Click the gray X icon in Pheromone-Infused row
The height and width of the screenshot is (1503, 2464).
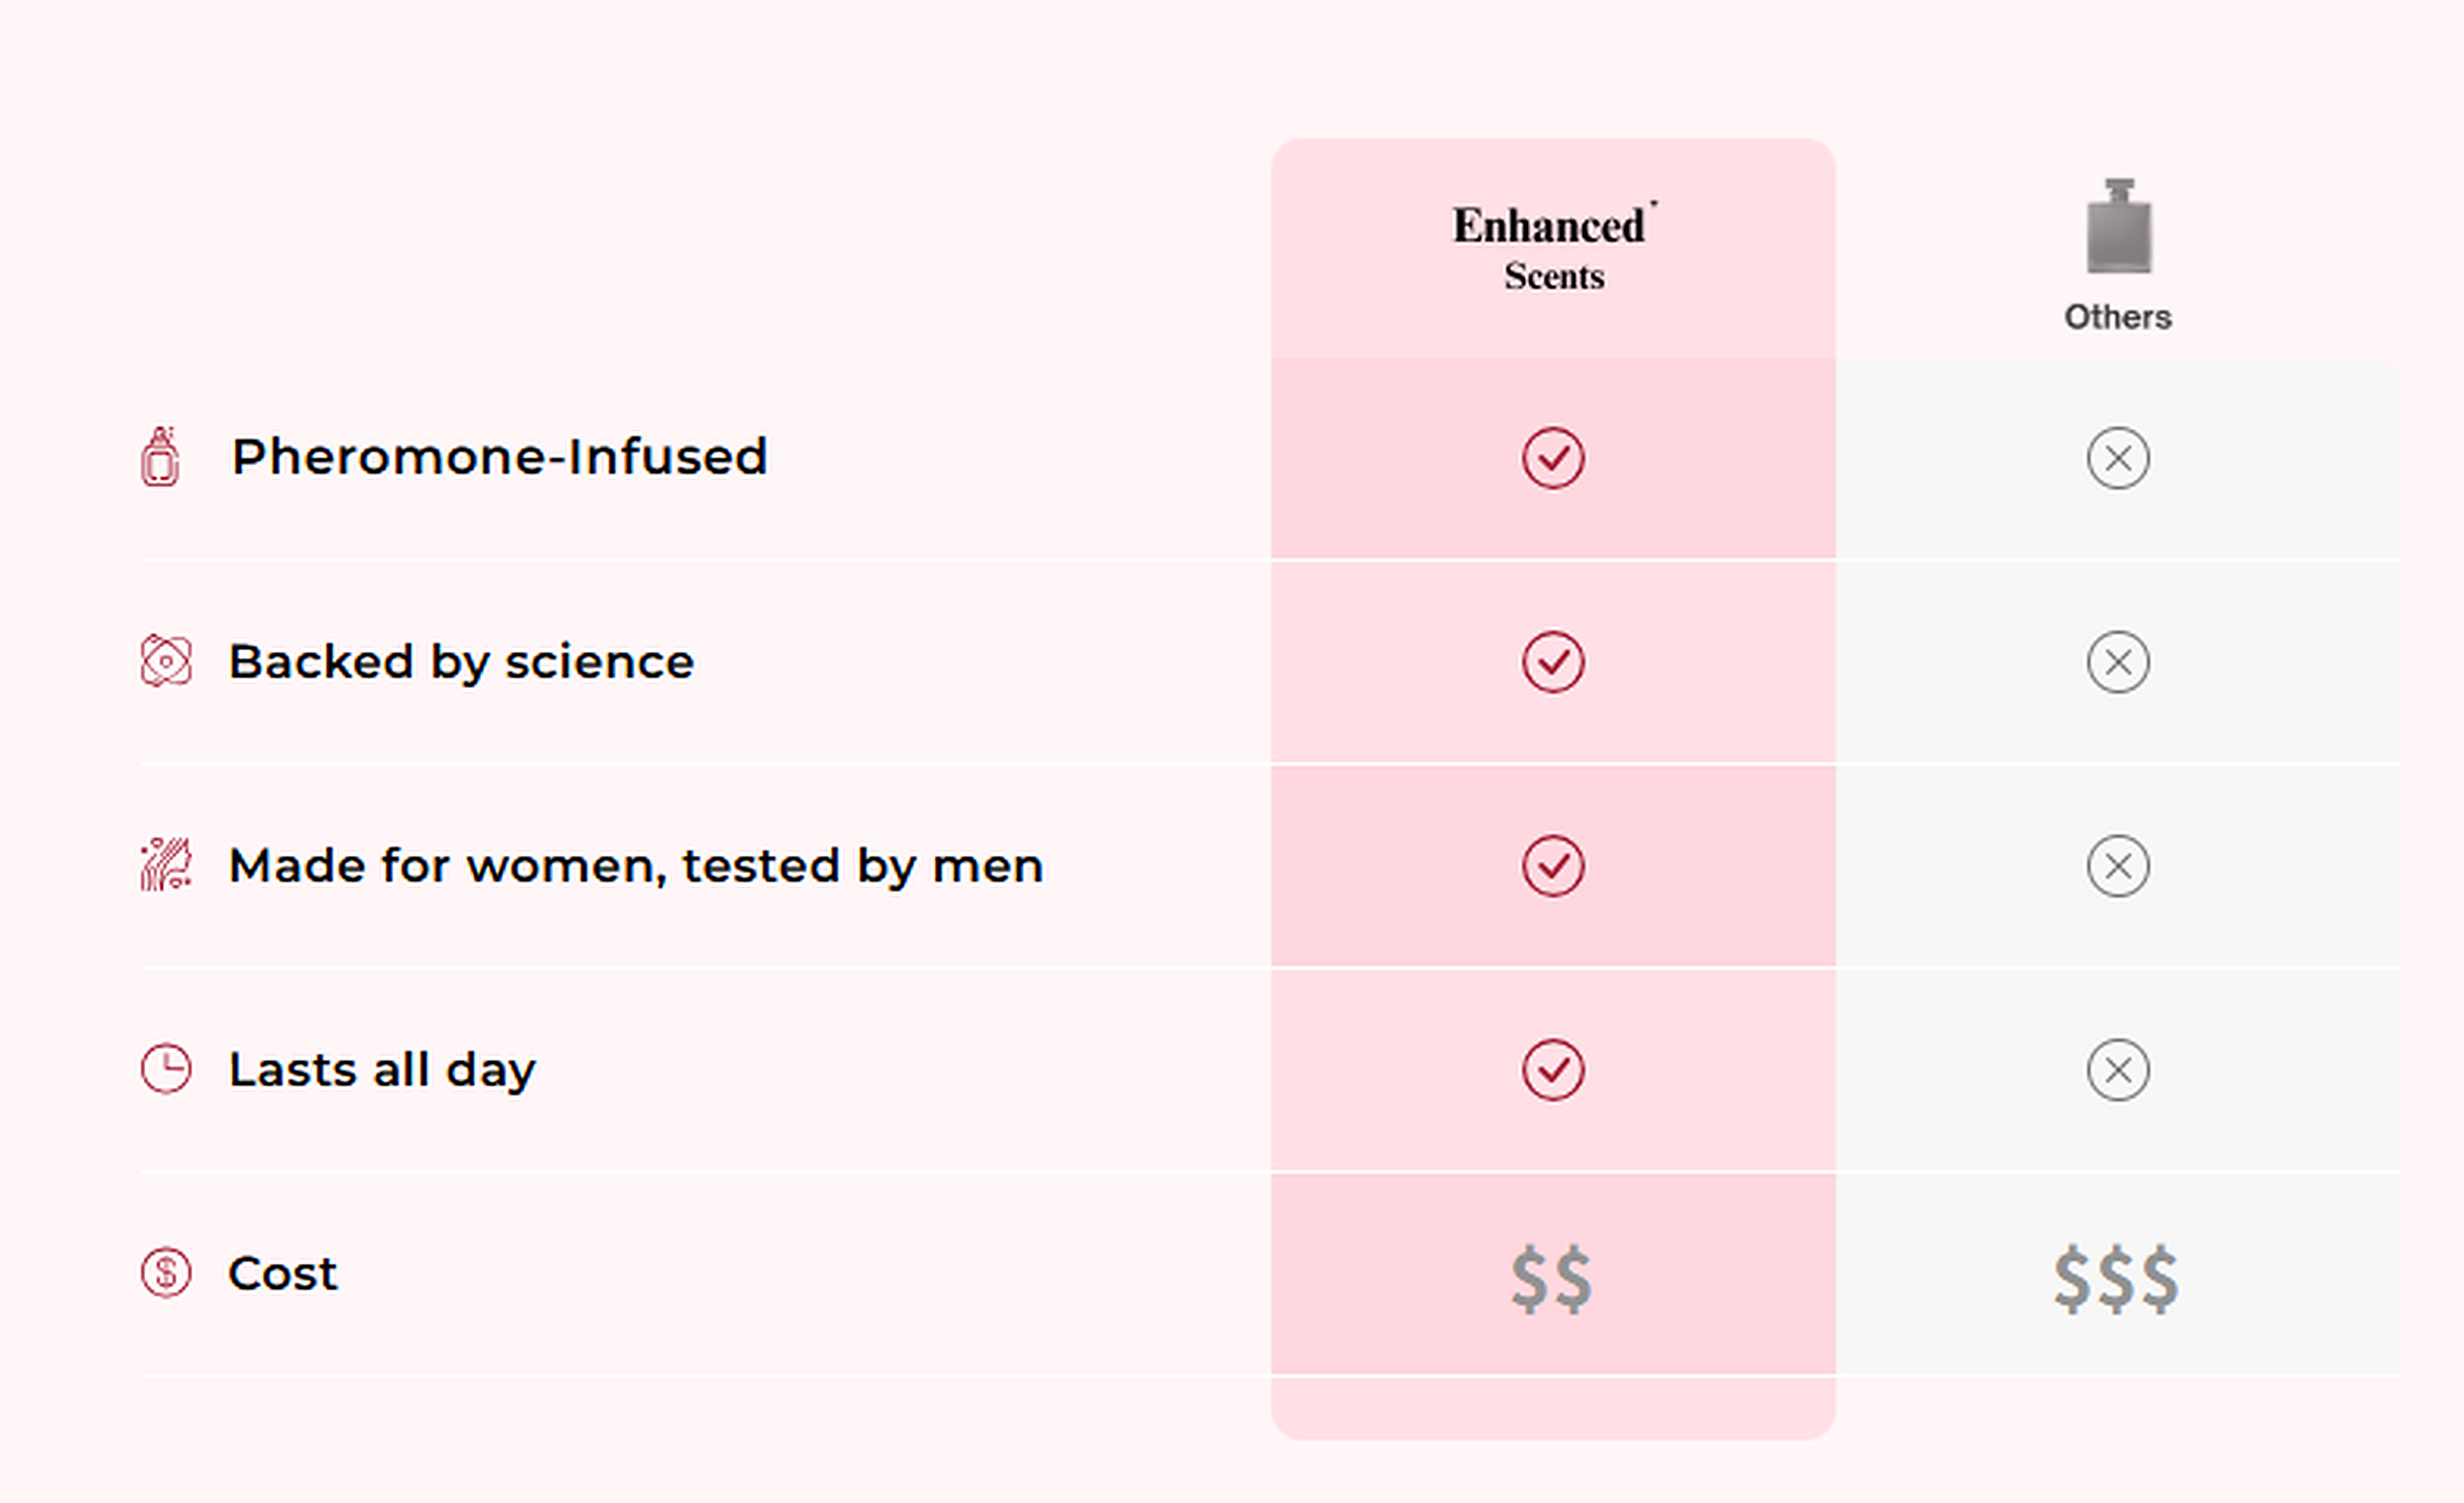(2117, 459)
